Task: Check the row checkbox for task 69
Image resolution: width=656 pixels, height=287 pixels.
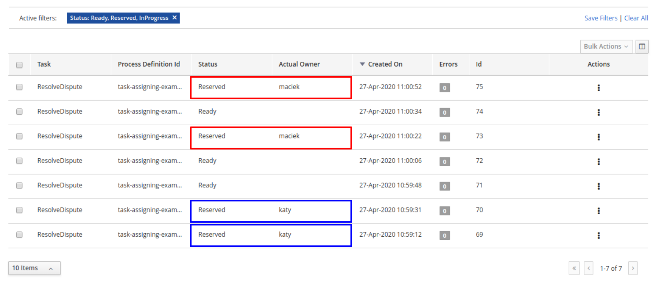Action: tap(19, 235)
